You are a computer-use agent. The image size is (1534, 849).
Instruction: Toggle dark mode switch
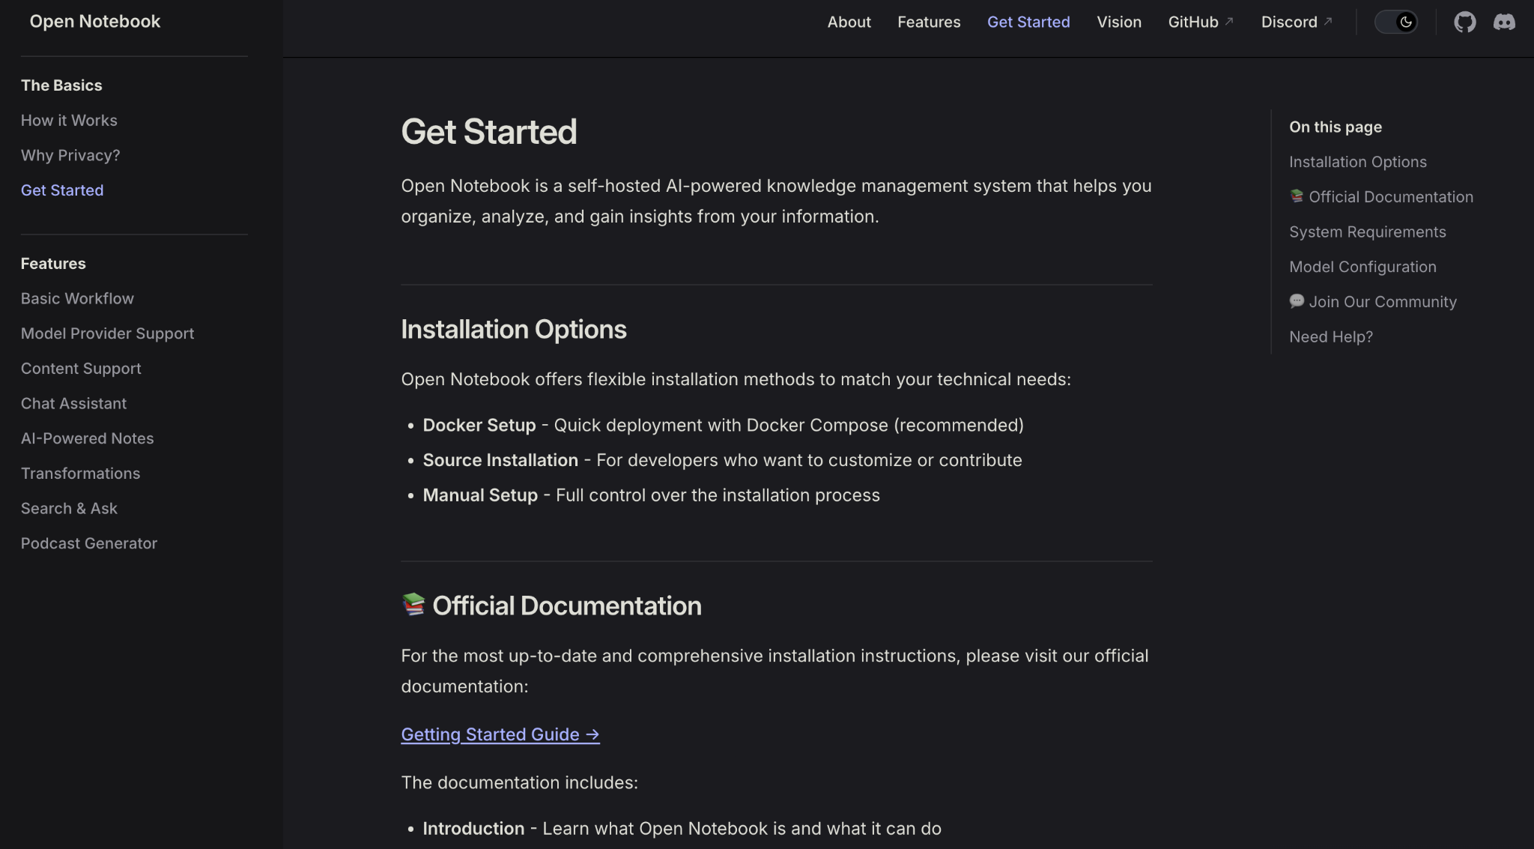[x=1396, y=22]
